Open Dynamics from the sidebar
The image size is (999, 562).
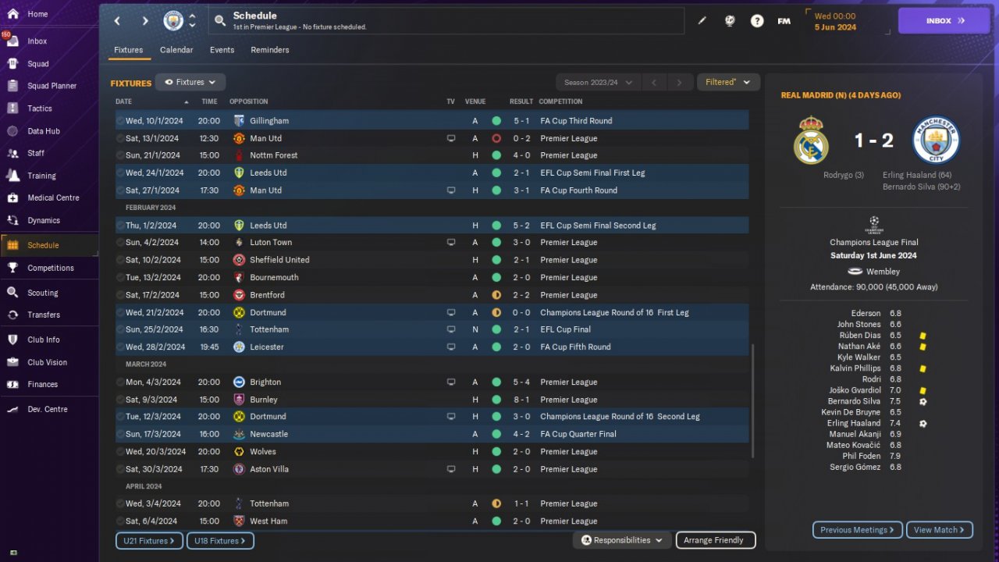[x=43, y=220]
